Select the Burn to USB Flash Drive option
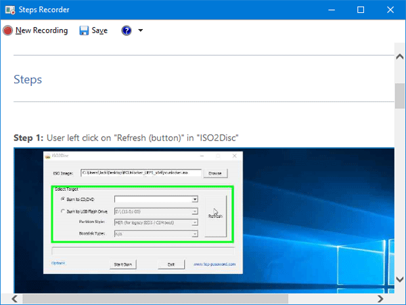Viewport: 406px width, 305px height. click(x=63, y=211)
